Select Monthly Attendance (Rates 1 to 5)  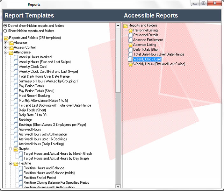(x=43, y=101)
